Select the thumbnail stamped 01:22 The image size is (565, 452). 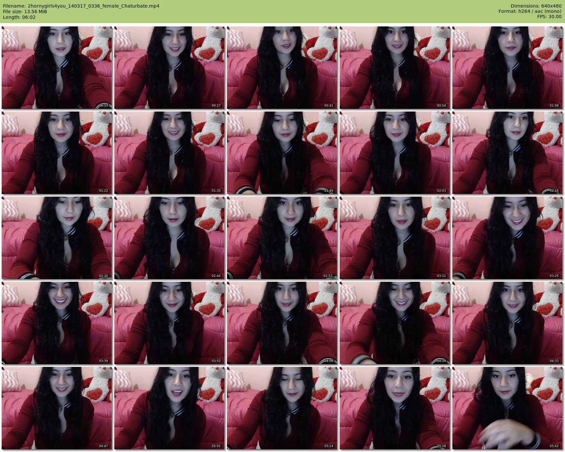coord(57,153)
